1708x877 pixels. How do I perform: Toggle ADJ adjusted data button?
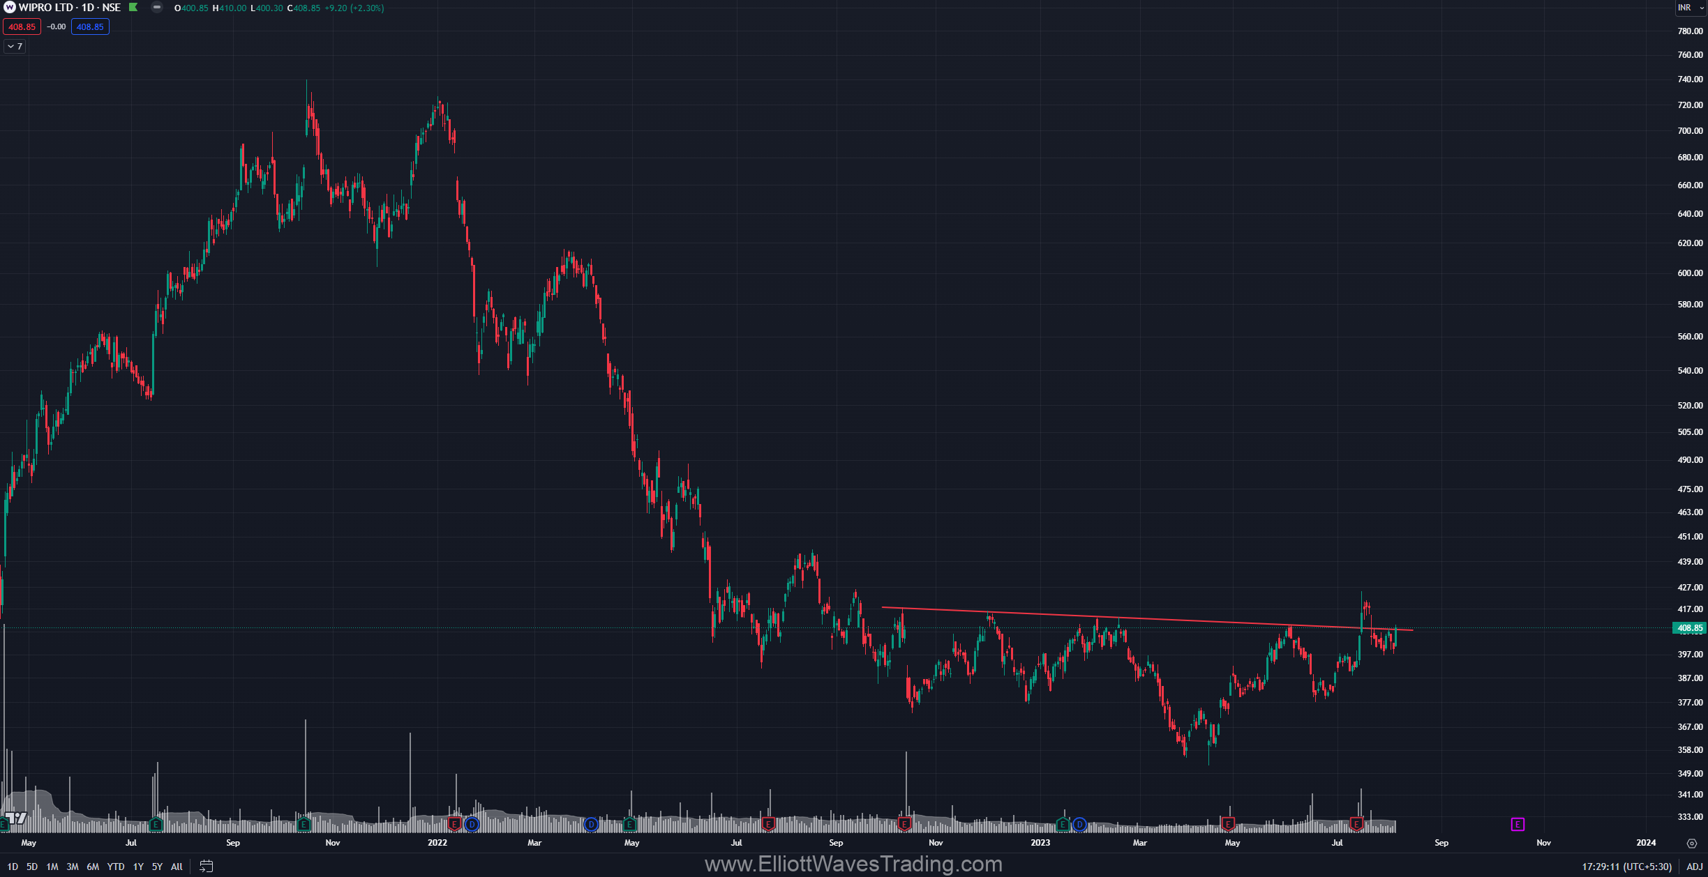[x=1695, y=867]
